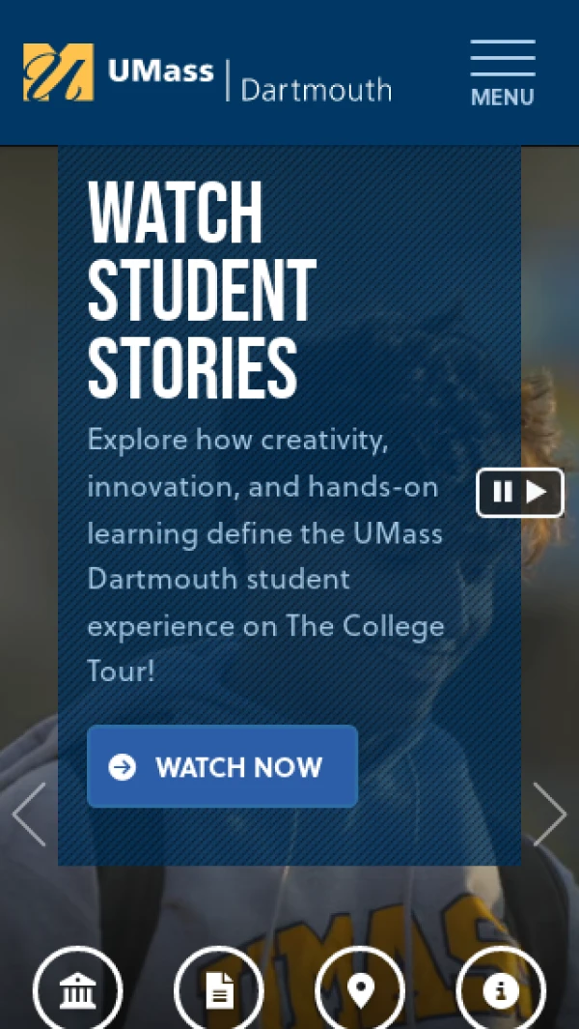Click the WATCH NOW button

pos(222,766)
